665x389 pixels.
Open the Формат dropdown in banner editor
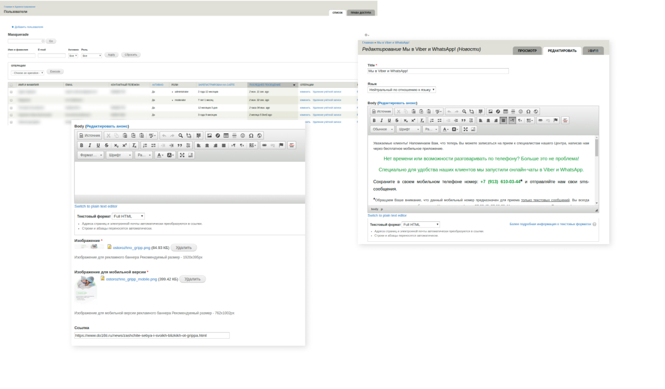pyautogui.click(x=90, y=155)
